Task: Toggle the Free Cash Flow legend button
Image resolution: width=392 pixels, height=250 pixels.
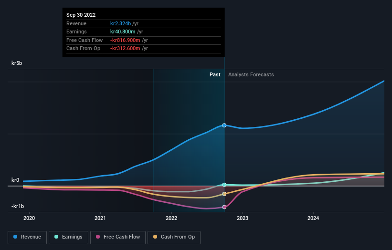Action: pyautogui.click(x=118, y=237)
